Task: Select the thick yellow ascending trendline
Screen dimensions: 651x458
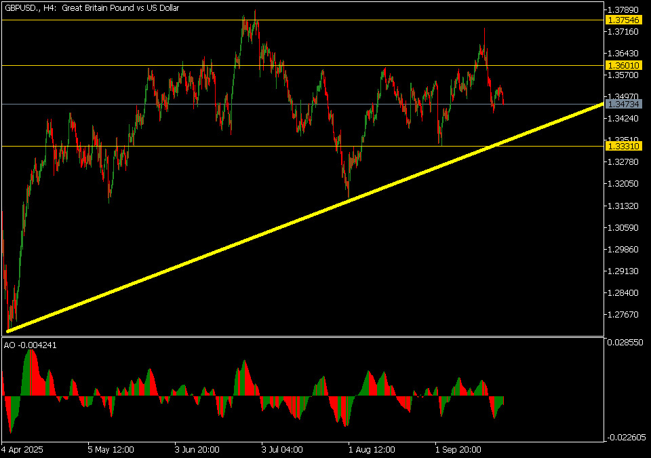Action: coord(305,218)
